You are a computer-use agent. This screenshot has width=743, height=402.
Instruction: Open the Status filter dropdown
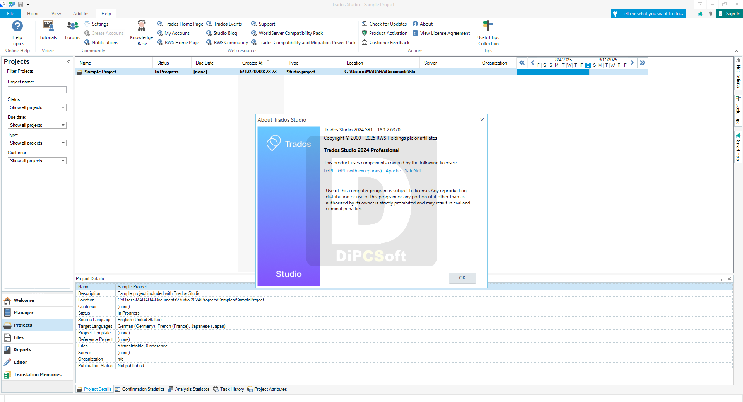pyautogui.click(x=37, y=107)
